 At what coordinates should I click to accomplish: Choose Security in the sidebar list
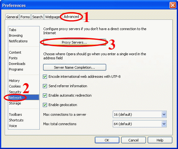click(15, 92)
